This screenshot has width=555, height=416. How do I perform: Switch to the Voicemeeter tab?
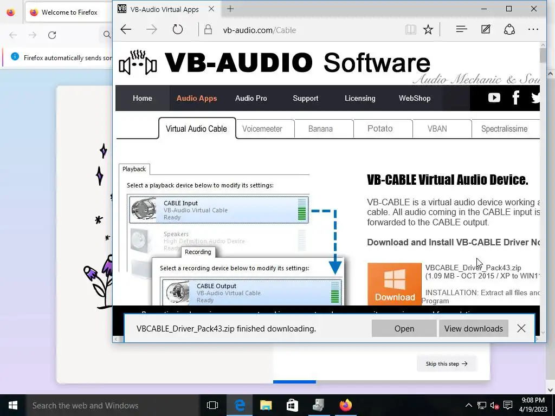[262, 129]
